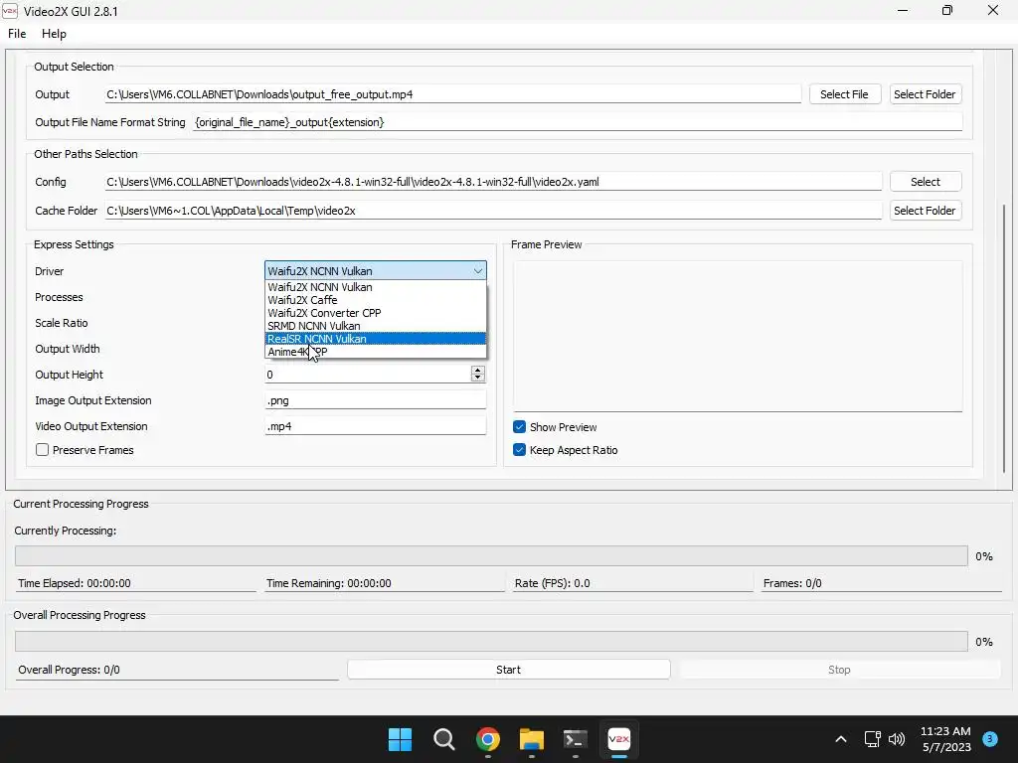Click the Output Height value field

[x=368, y=375]
